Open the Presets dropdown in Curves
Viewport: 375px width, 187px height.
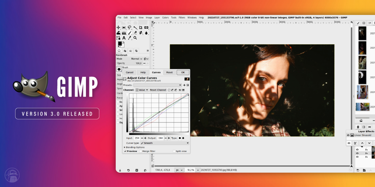point(158,85)
